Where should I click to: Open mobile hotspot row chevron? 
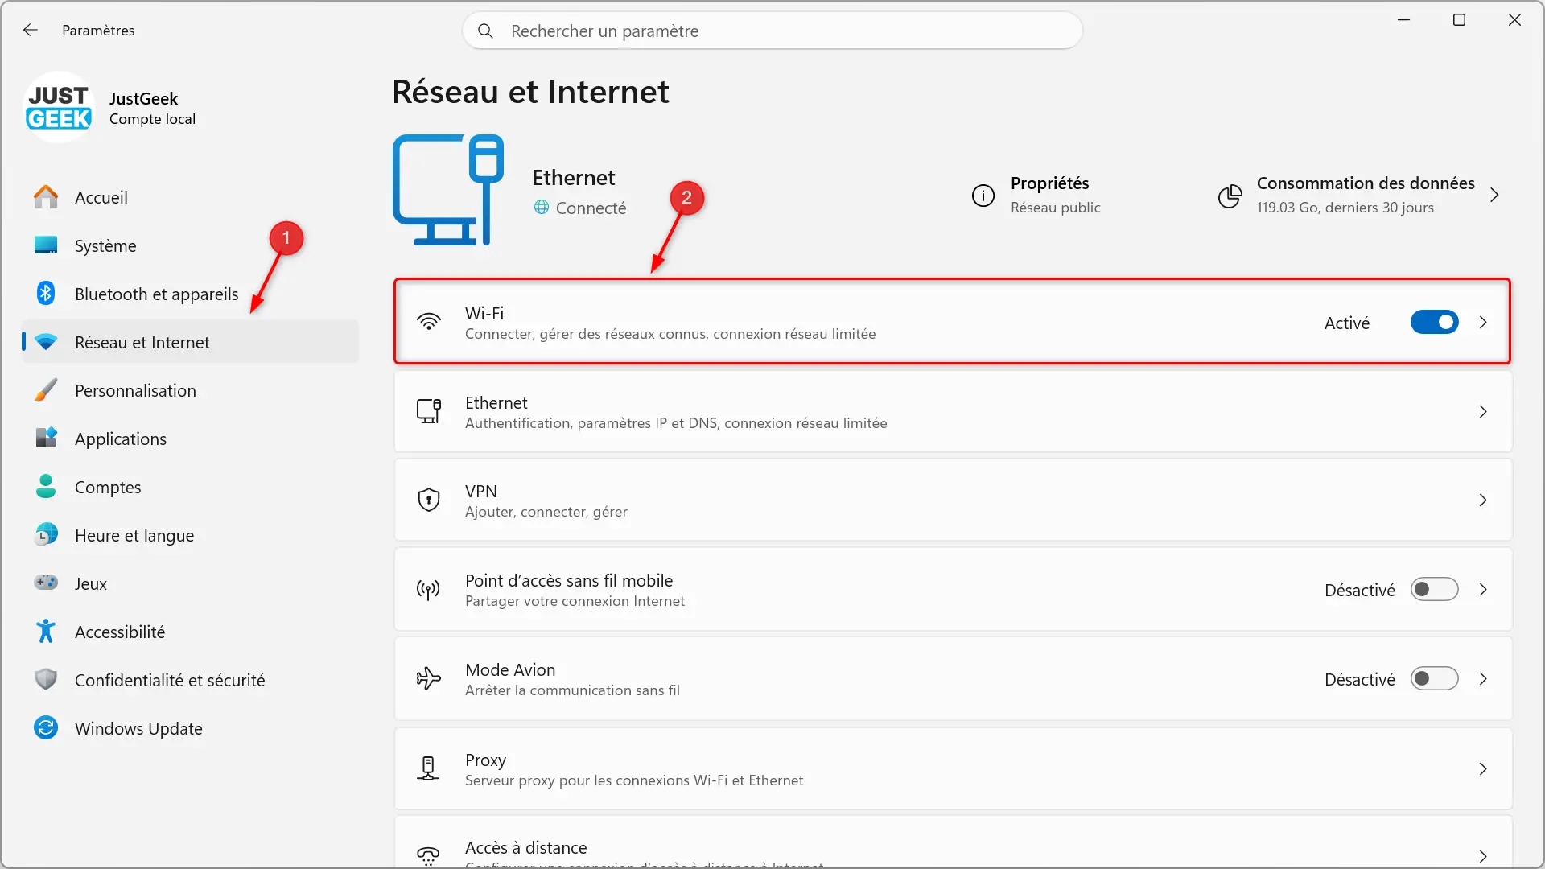pos(1483,590)
